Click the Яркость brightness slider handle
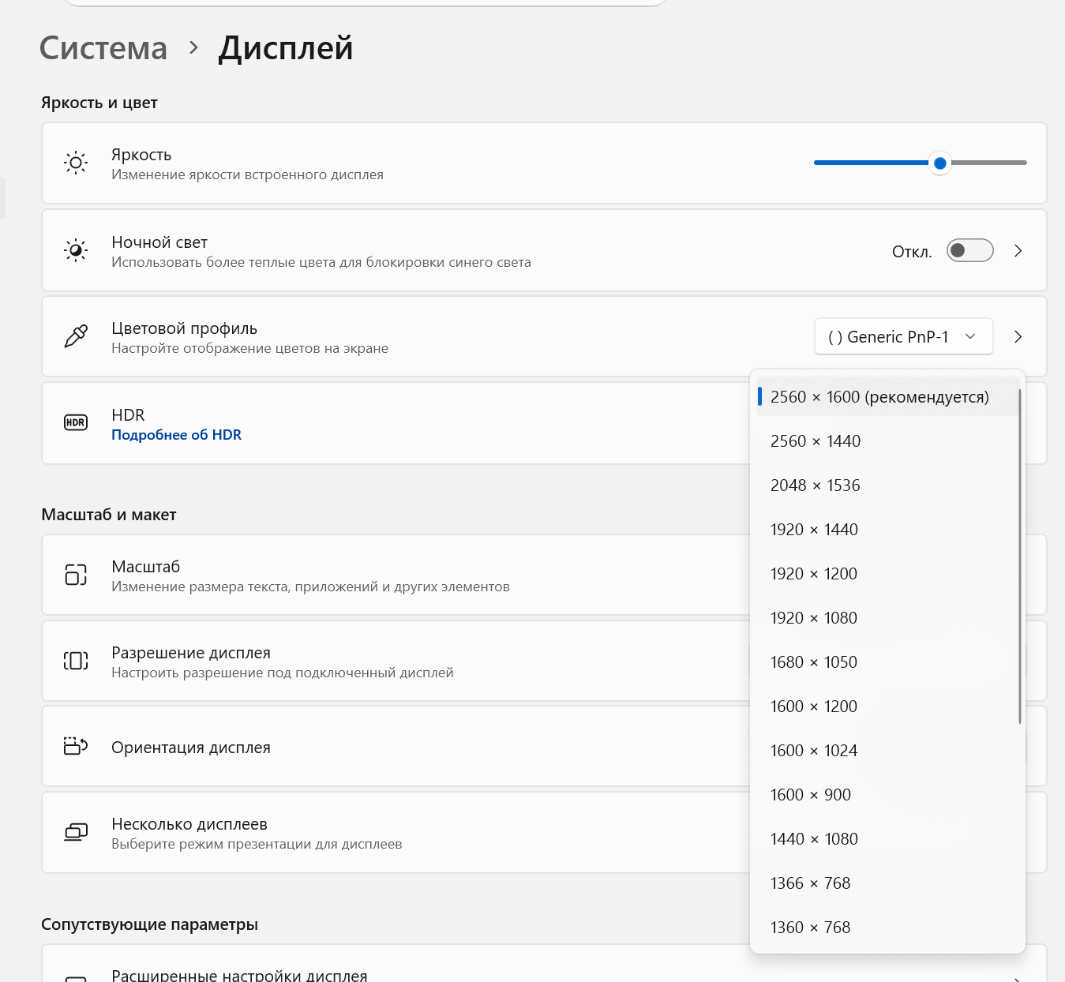This screenshot has height=982, width=1065. pyautogui.click(x=939, y=163)
